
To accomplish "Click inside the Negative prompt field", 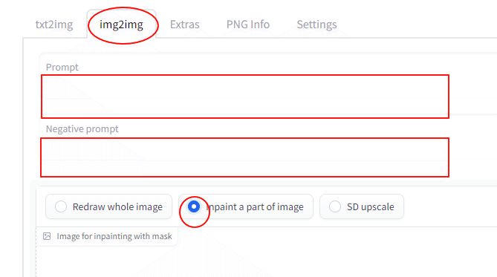I will (x=244, y=157).
